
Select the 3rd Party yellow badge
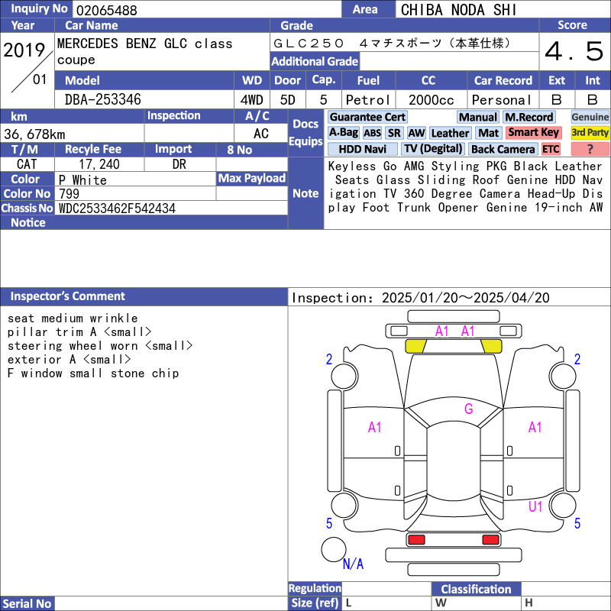click(590, 133)
